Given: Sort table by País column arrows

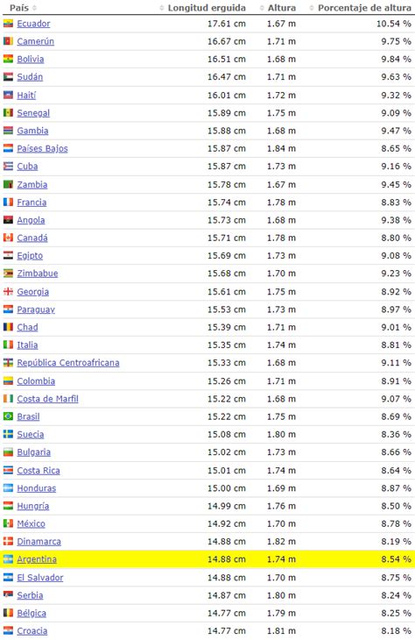Looking at the screenshot, I should click(x=34, y=8).
